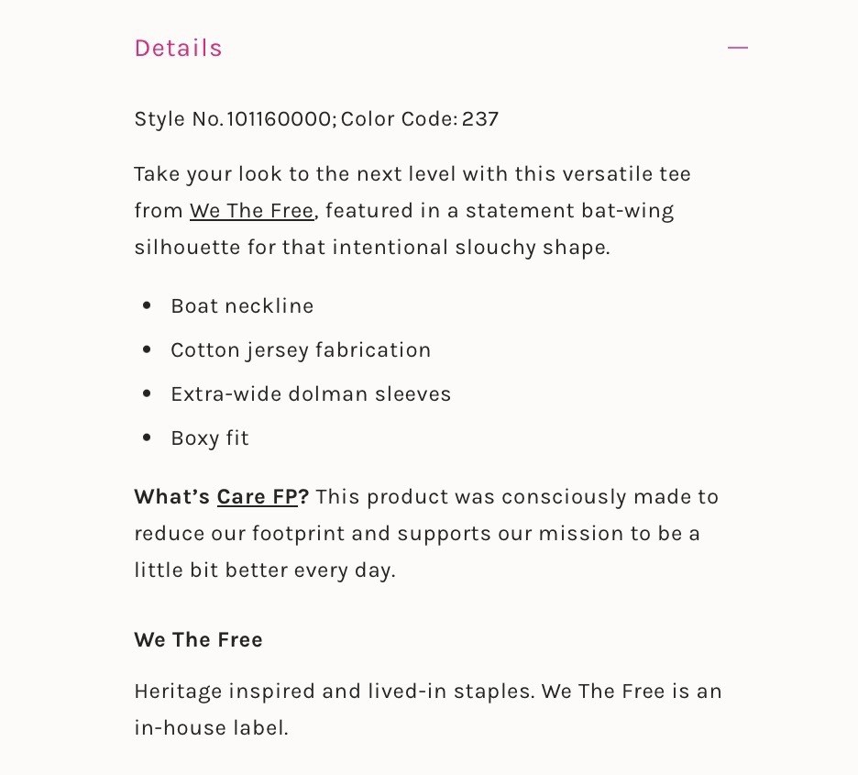Screen dimensions: 858x775
Task: Click the Cotton jersey fabrication bullet item
Action: (x=301, y=350)
